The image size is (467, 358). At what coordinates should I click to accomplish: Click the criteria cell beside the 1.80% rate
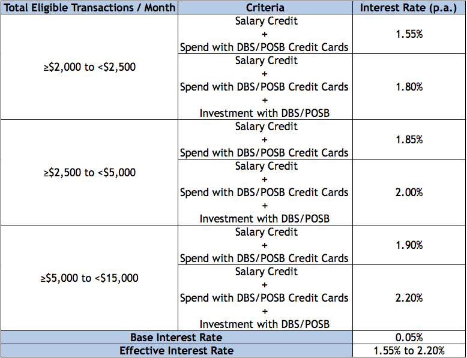265,87
